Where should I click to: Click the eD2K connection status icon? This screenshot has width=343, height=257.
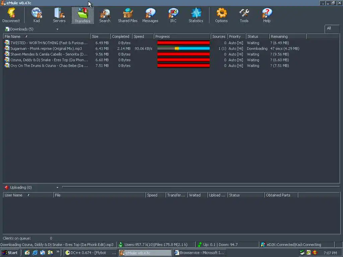coord(263,245)
